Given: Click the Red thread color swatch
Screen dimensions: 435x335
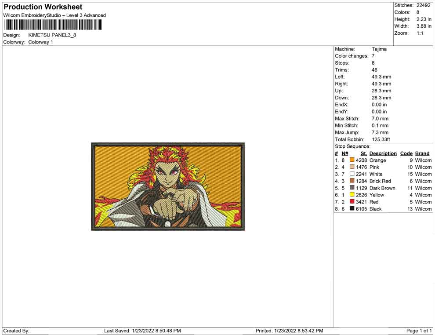Looking at the screenshot, I should [x=352, y=201].
